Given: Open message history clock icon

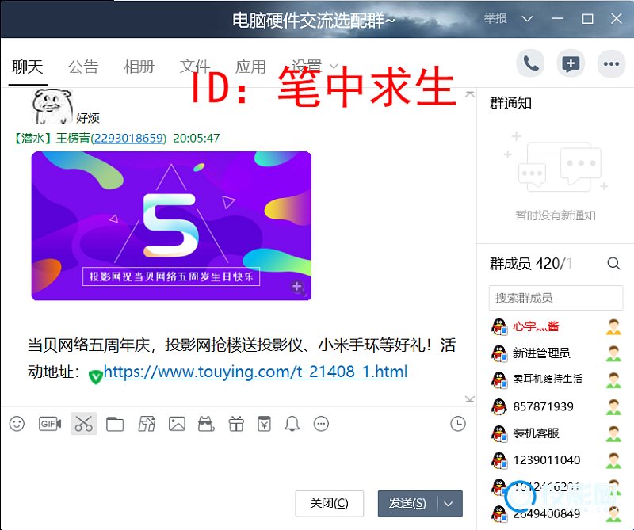Looking at the screenshot, I should click(458, 424).
